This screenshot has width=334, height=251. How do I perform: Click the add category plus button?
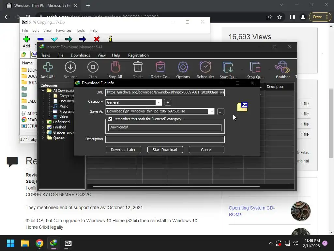pyautogui.click(x=168, y=102)
